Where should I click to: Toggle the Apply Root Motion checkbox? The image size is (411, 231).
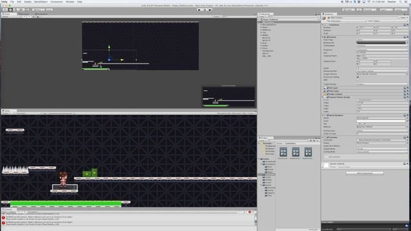pyautogui.click(x=358, y=146)
